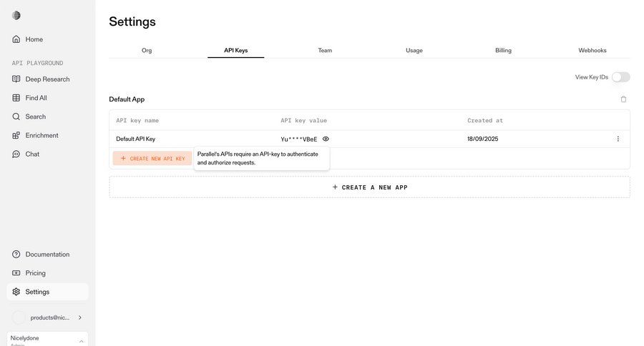Click the Parallel logo icon in sidebar

(16, 16)
